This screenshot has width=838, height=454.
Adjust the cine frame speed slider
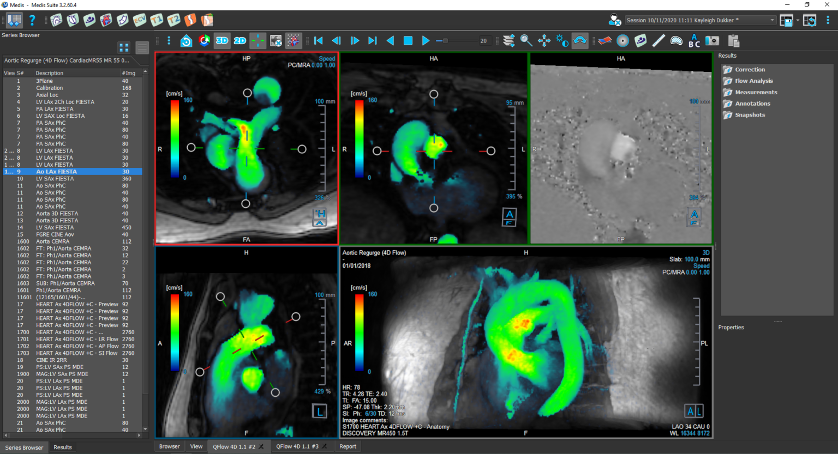[446, 40]
